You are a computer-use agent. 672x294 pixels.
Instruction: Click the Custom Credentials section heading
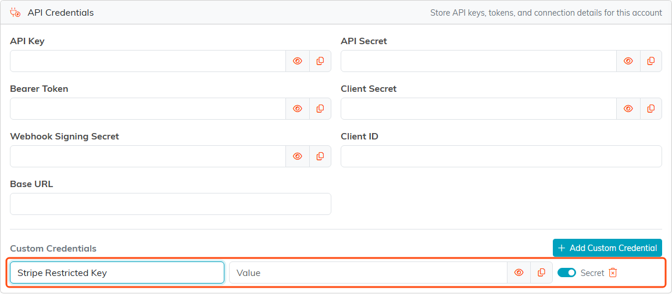pyautogui.click(x=53, y=249)
